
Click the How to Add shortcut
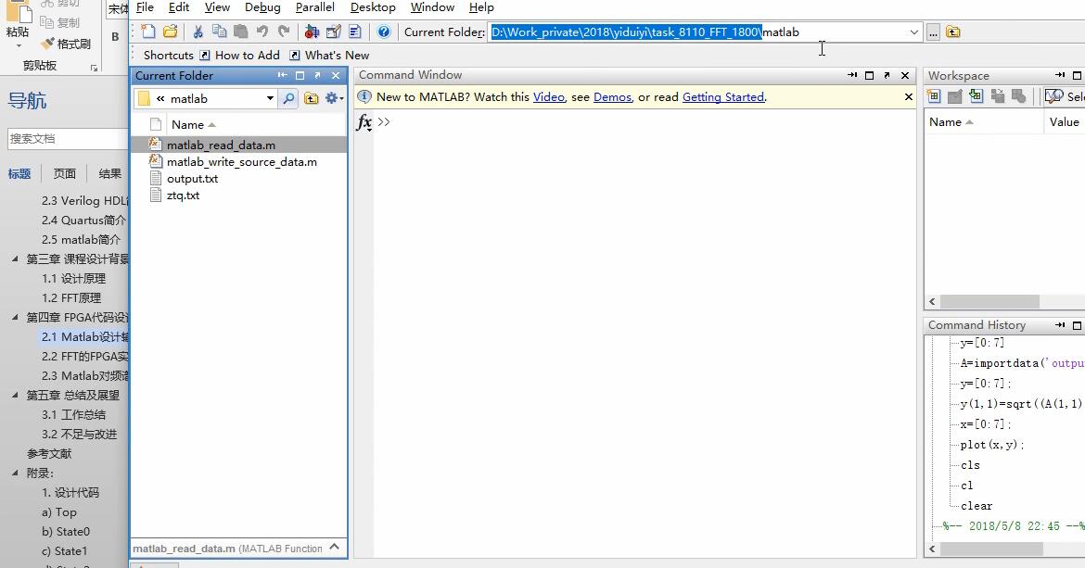(239, 56)
